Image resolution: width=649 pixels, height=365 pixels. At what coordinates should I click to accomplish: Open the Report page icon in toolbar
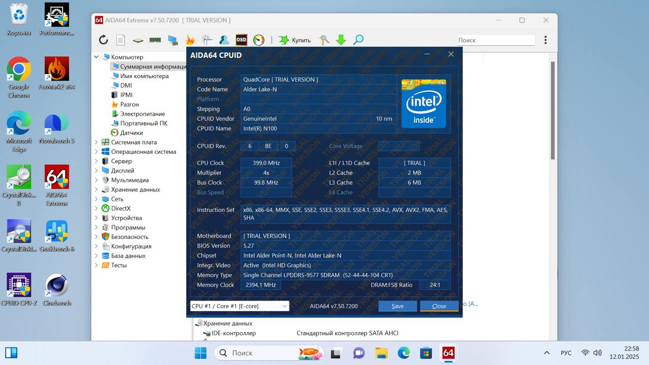click(x=120, y=40)
